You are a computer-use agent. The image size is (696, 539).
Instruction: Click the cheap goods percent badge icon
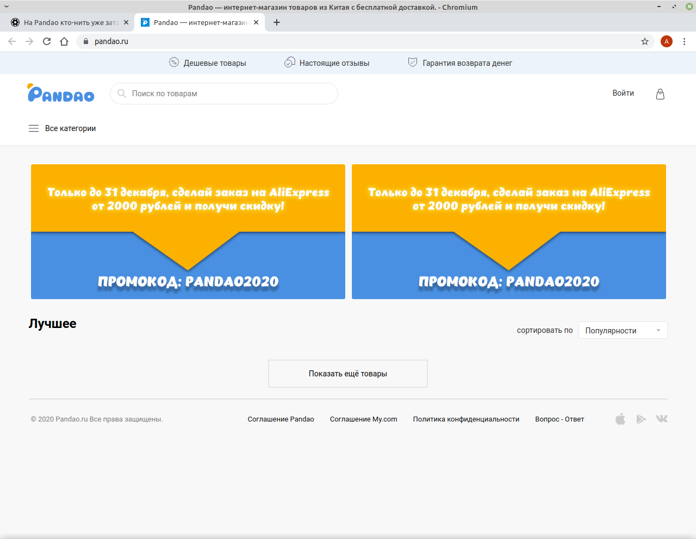click(x=174, y=63)
